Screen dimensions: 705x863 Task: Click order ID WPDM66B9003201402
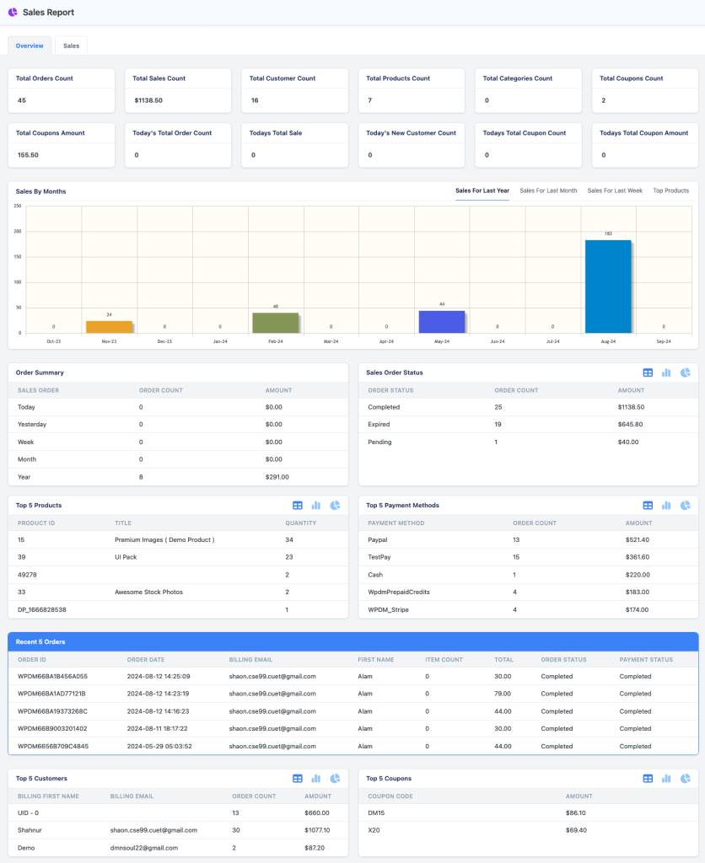point(52,729)
